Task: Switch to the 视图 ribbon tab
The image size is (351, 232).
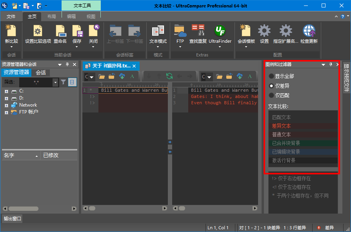Action: 91,16
